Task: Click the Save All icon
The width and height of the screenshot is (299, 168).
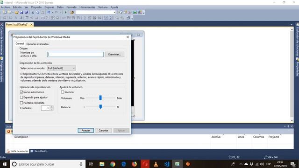Action: click(27, 13)
